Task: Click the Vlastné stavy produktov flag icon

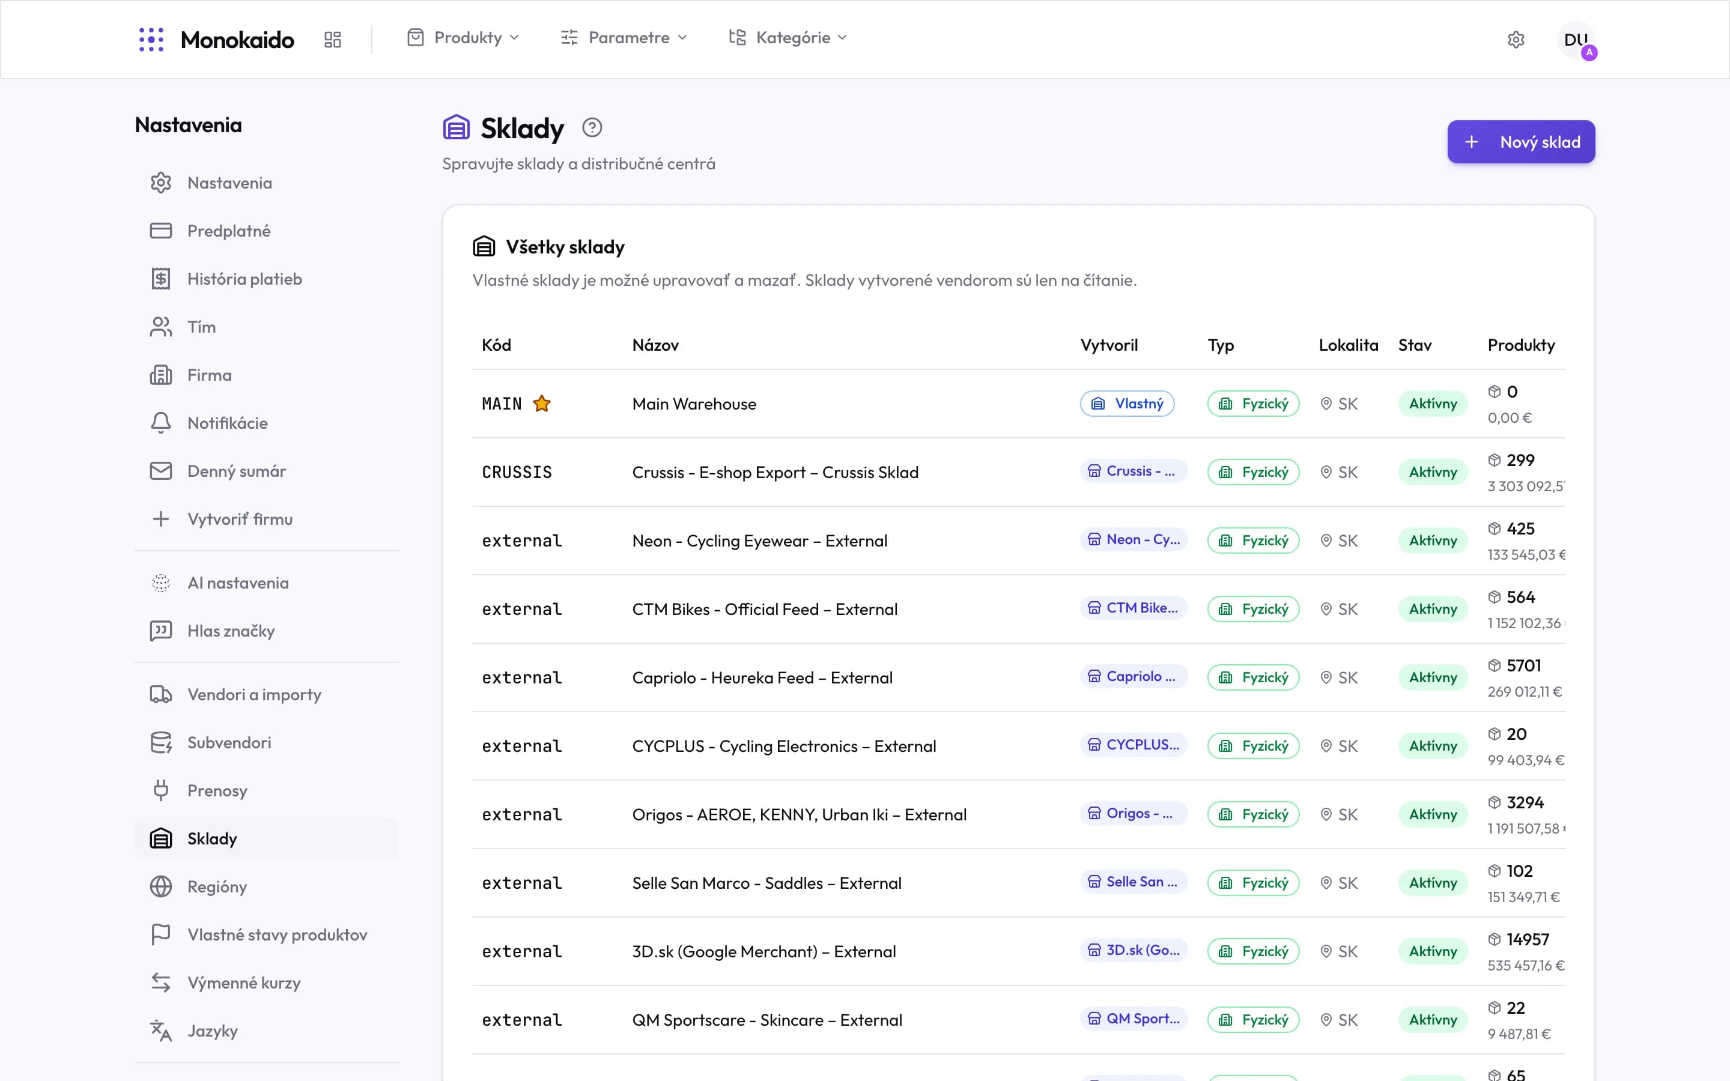Action: point(161,934)
